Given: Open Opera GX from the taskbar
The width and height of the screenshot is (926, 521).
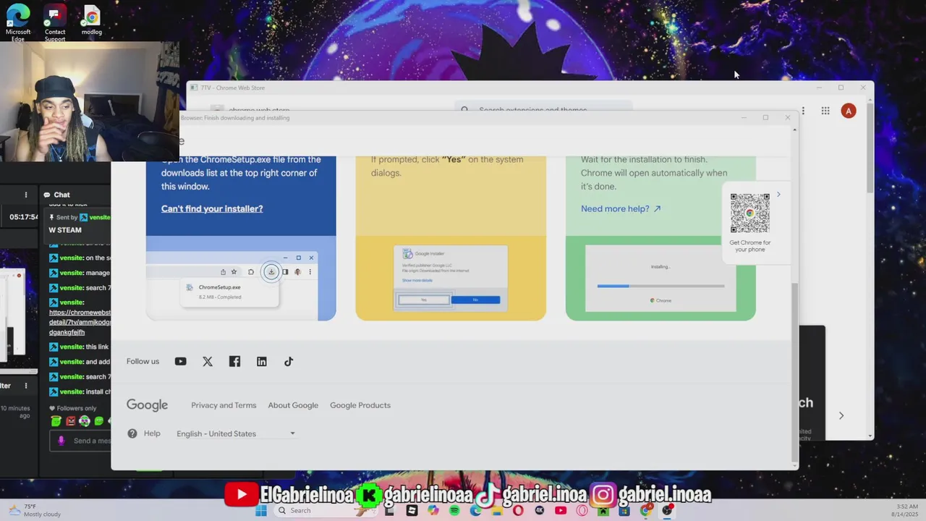Looking at the screenshot, I should [582, 511].
